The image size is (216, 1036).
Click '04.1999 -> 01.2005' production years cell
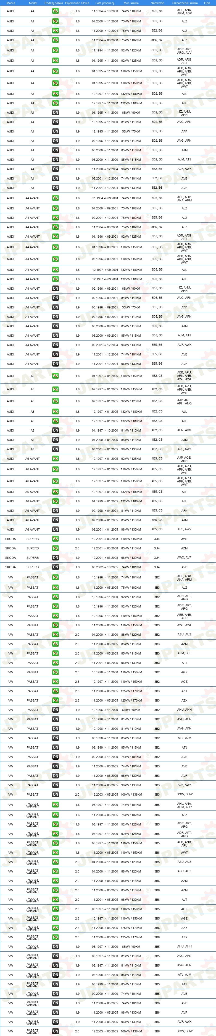[x=105, y=502]
